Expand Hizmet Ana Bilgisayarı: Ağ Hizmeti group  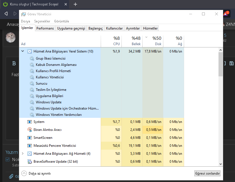(23, 154)
